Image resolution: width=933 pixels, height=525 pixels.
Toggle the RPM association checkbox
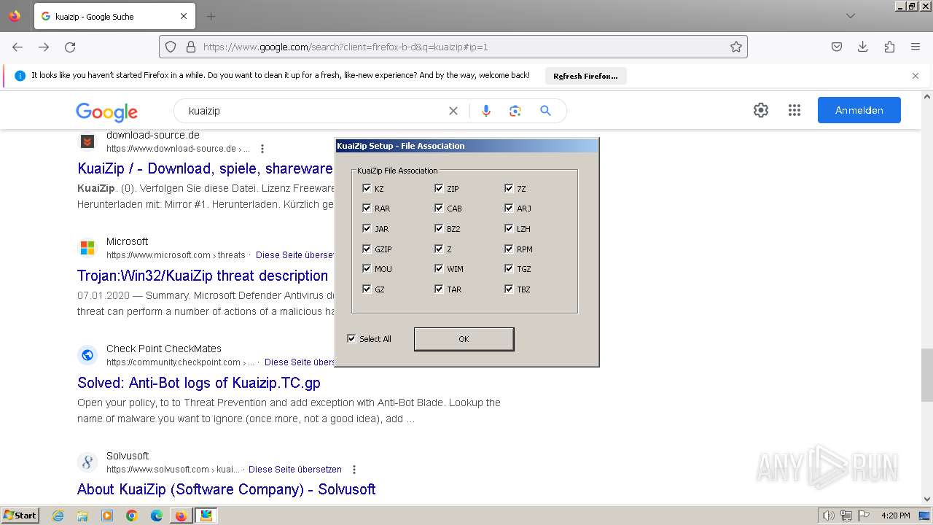coord(509,249)
